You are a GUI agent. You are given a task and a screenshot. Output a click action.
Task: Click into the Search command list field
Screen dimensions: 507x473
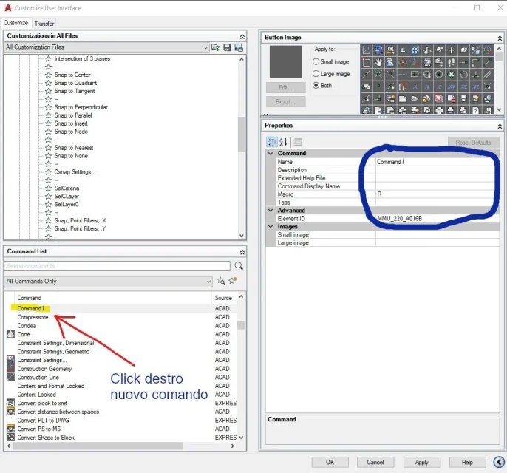pyautogui.click(x=117, y=266)
